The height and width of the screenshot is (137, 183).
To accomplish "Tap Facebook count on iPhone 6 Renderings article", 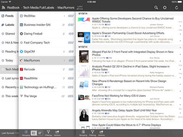I will [x=108, y=87].
